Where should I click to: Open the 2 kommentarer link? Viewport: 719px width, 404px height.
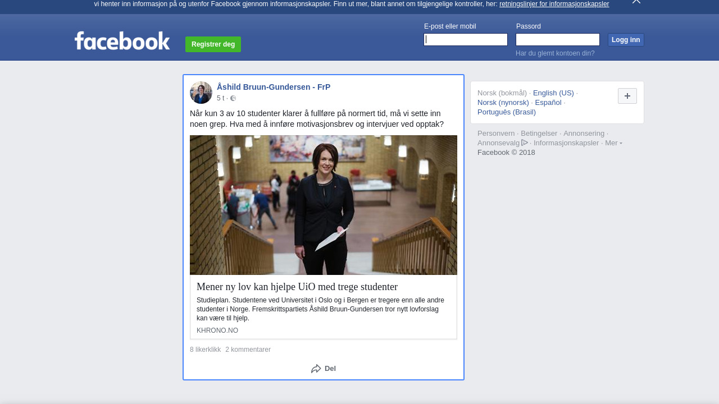[248, 350]
